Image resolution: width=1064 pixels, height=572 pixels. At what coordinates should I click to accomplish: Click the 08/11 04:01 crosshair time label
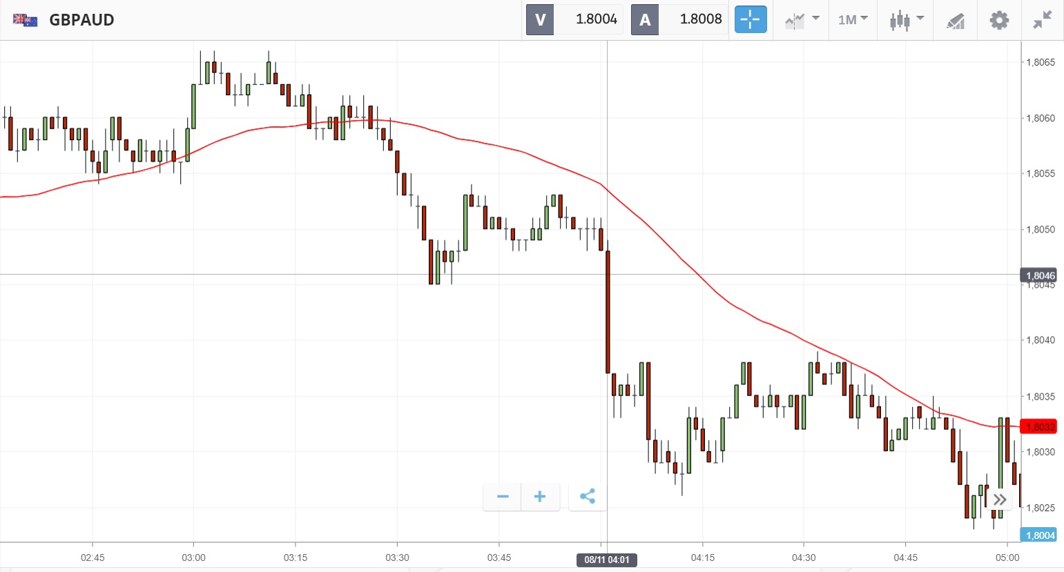(x=607, y=560)
